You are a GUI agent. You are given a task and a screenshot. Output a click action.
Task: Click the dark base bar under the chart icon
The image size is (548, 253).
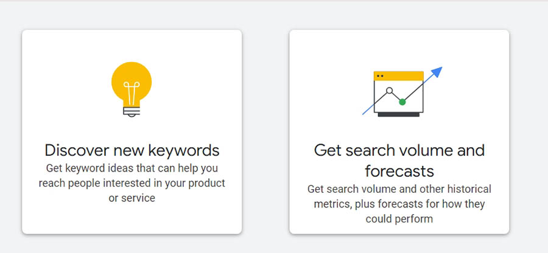tap(399, 114)
